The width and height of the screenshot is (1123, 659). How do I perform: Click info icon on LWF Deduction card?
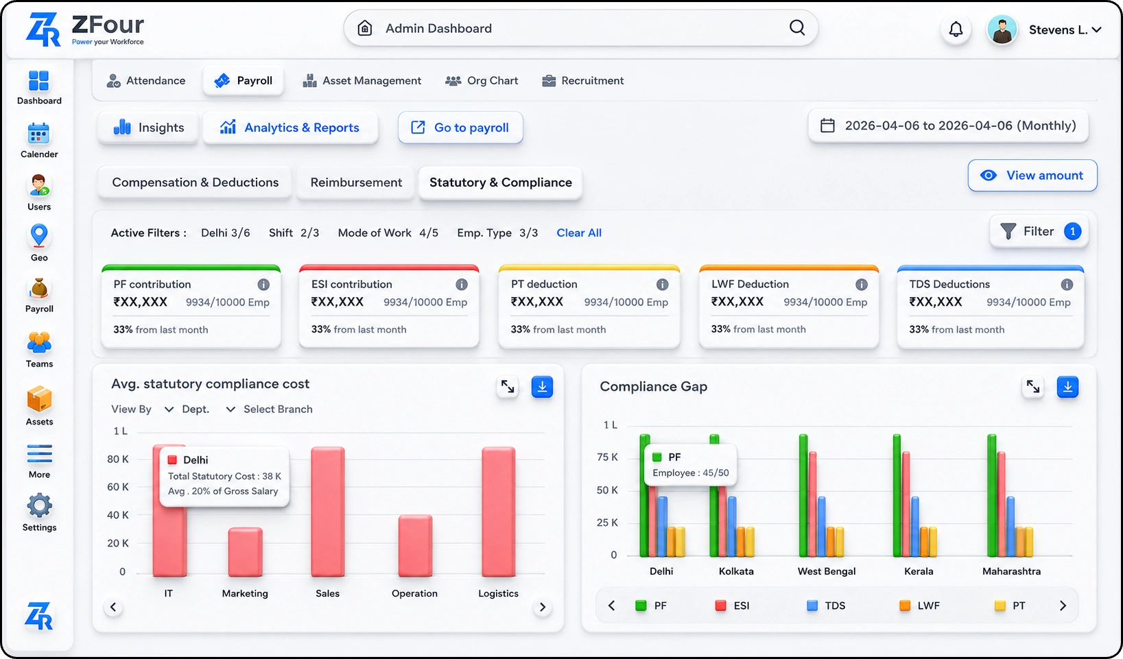click(x=862, y=285)
